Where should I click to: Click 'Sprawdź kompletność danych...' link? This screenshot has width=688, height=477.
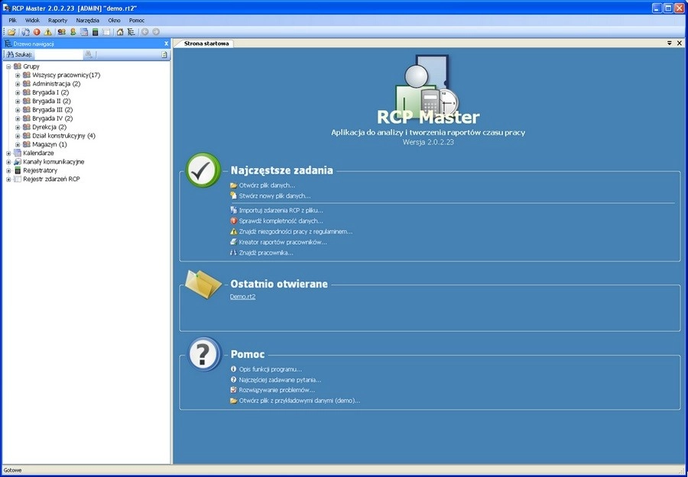(281, 221)
